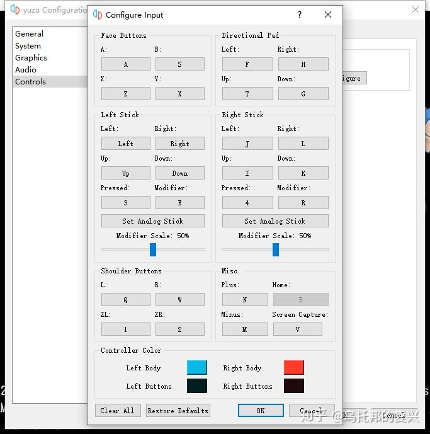Viewport: 430px width, 434px height.
Task: Select Controls in the yuzu Configuration sidebar
Action: pos(50,82)
